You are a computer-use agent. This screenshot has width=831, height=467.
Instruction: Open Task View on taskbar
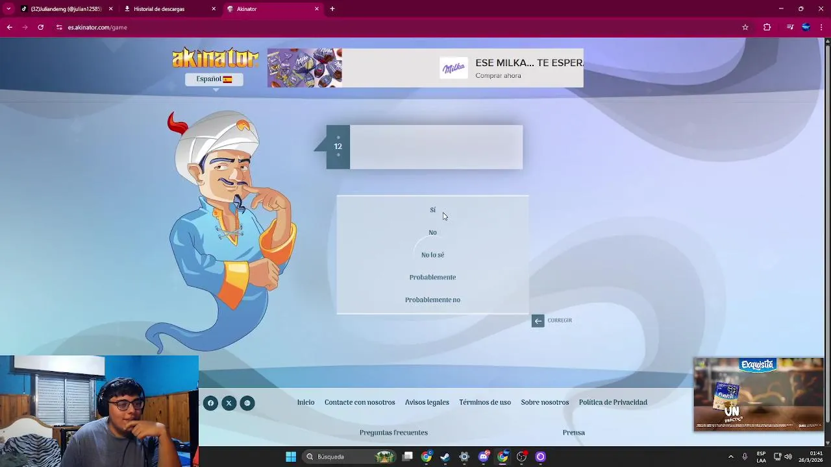coord(408,457)
